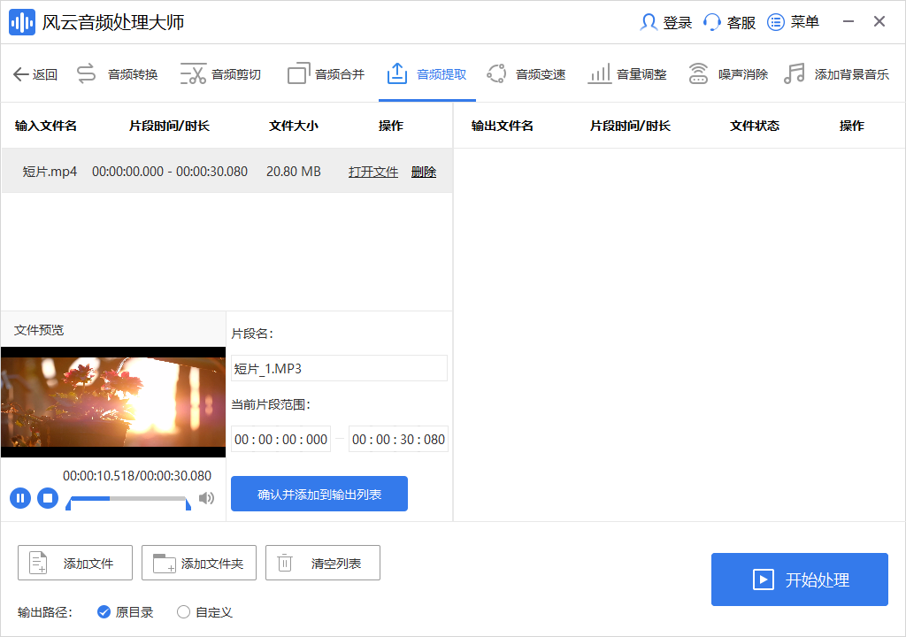Click the active 音频提取 tab
The height and width of the screenshot is (637, 906).
pyautogui.click(x=427, y=73)
